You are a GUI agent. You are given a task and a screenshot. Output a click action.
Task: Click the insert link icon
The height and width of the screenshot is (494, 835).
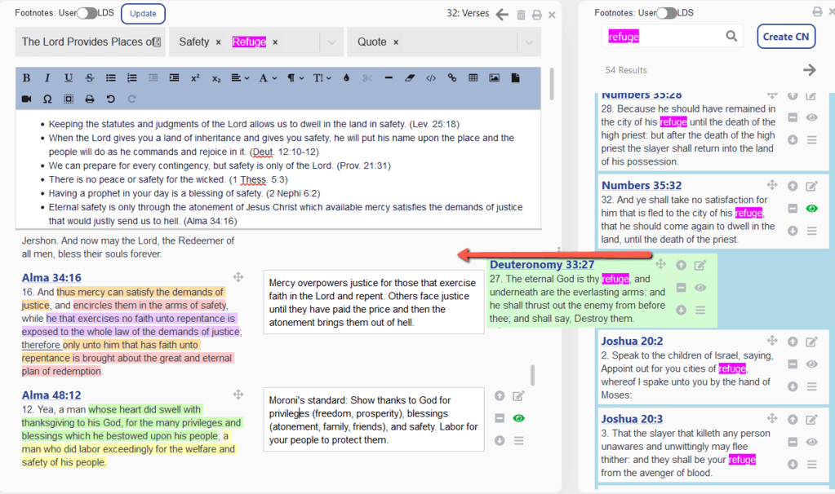click(x=452, y=78)
